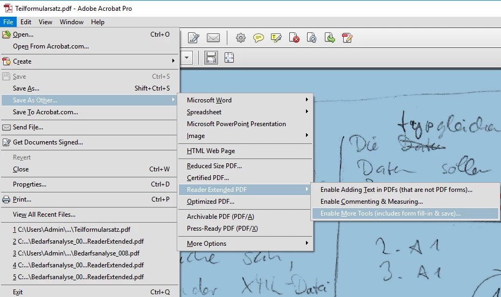Screen dimensions: 501x297
Task: Expand the Reader Extended PDF submenu
Action: tap(245, 190)
